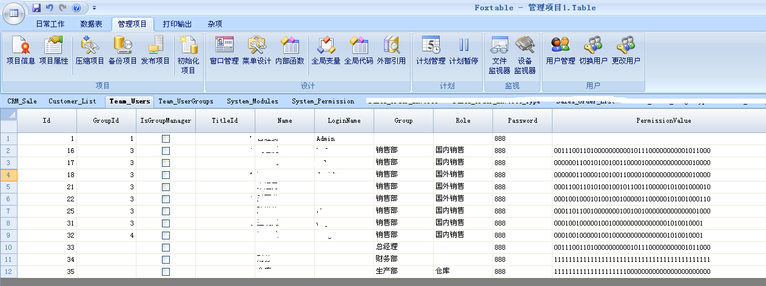The width and height of the screenshot is (766, 286).
Task: Open 窗口管理 window manager
Action: pyautogui.click(x=224, y=51)
